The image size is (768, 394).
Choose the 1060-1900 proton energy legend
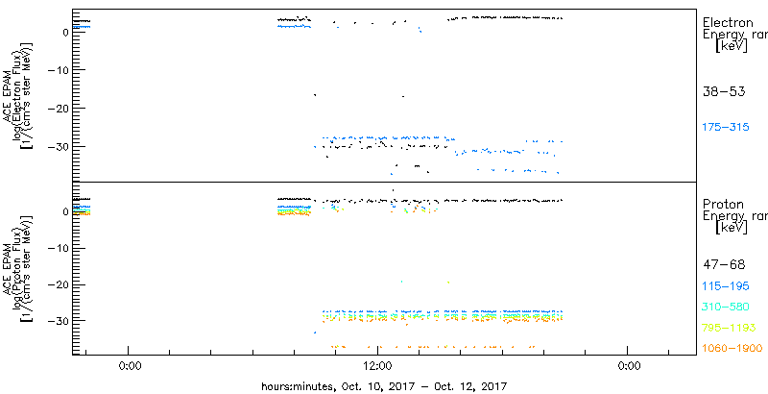(x=732, y=349)
